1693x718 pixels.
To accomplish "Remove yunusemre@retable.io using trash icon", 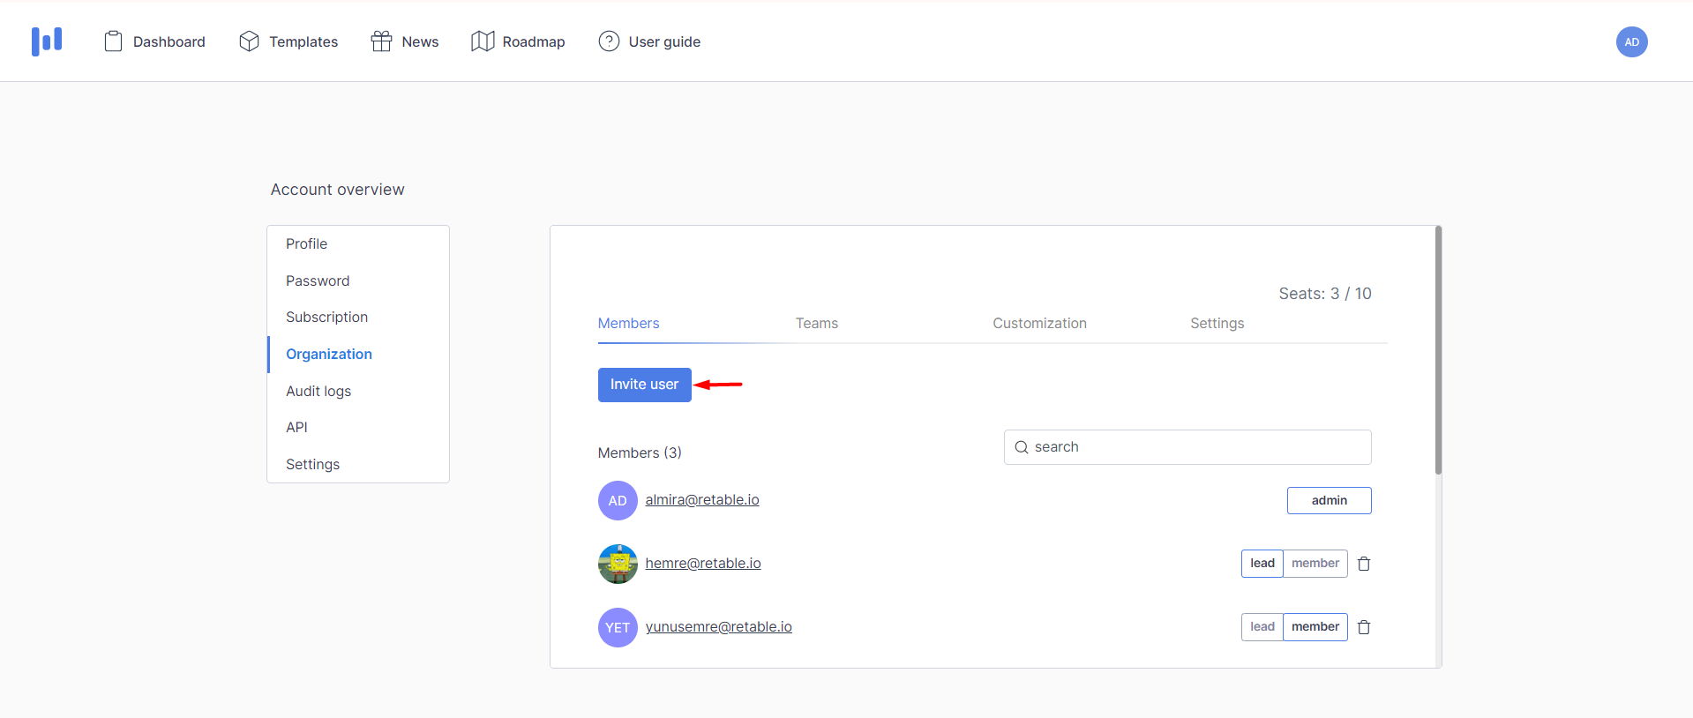I will click(x=1364, y=627).
